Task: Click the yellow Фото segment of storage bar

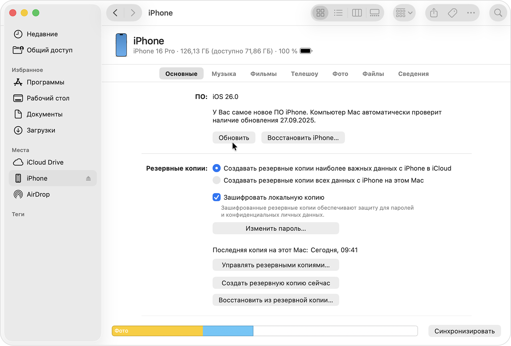Action: tap(156, 331)
